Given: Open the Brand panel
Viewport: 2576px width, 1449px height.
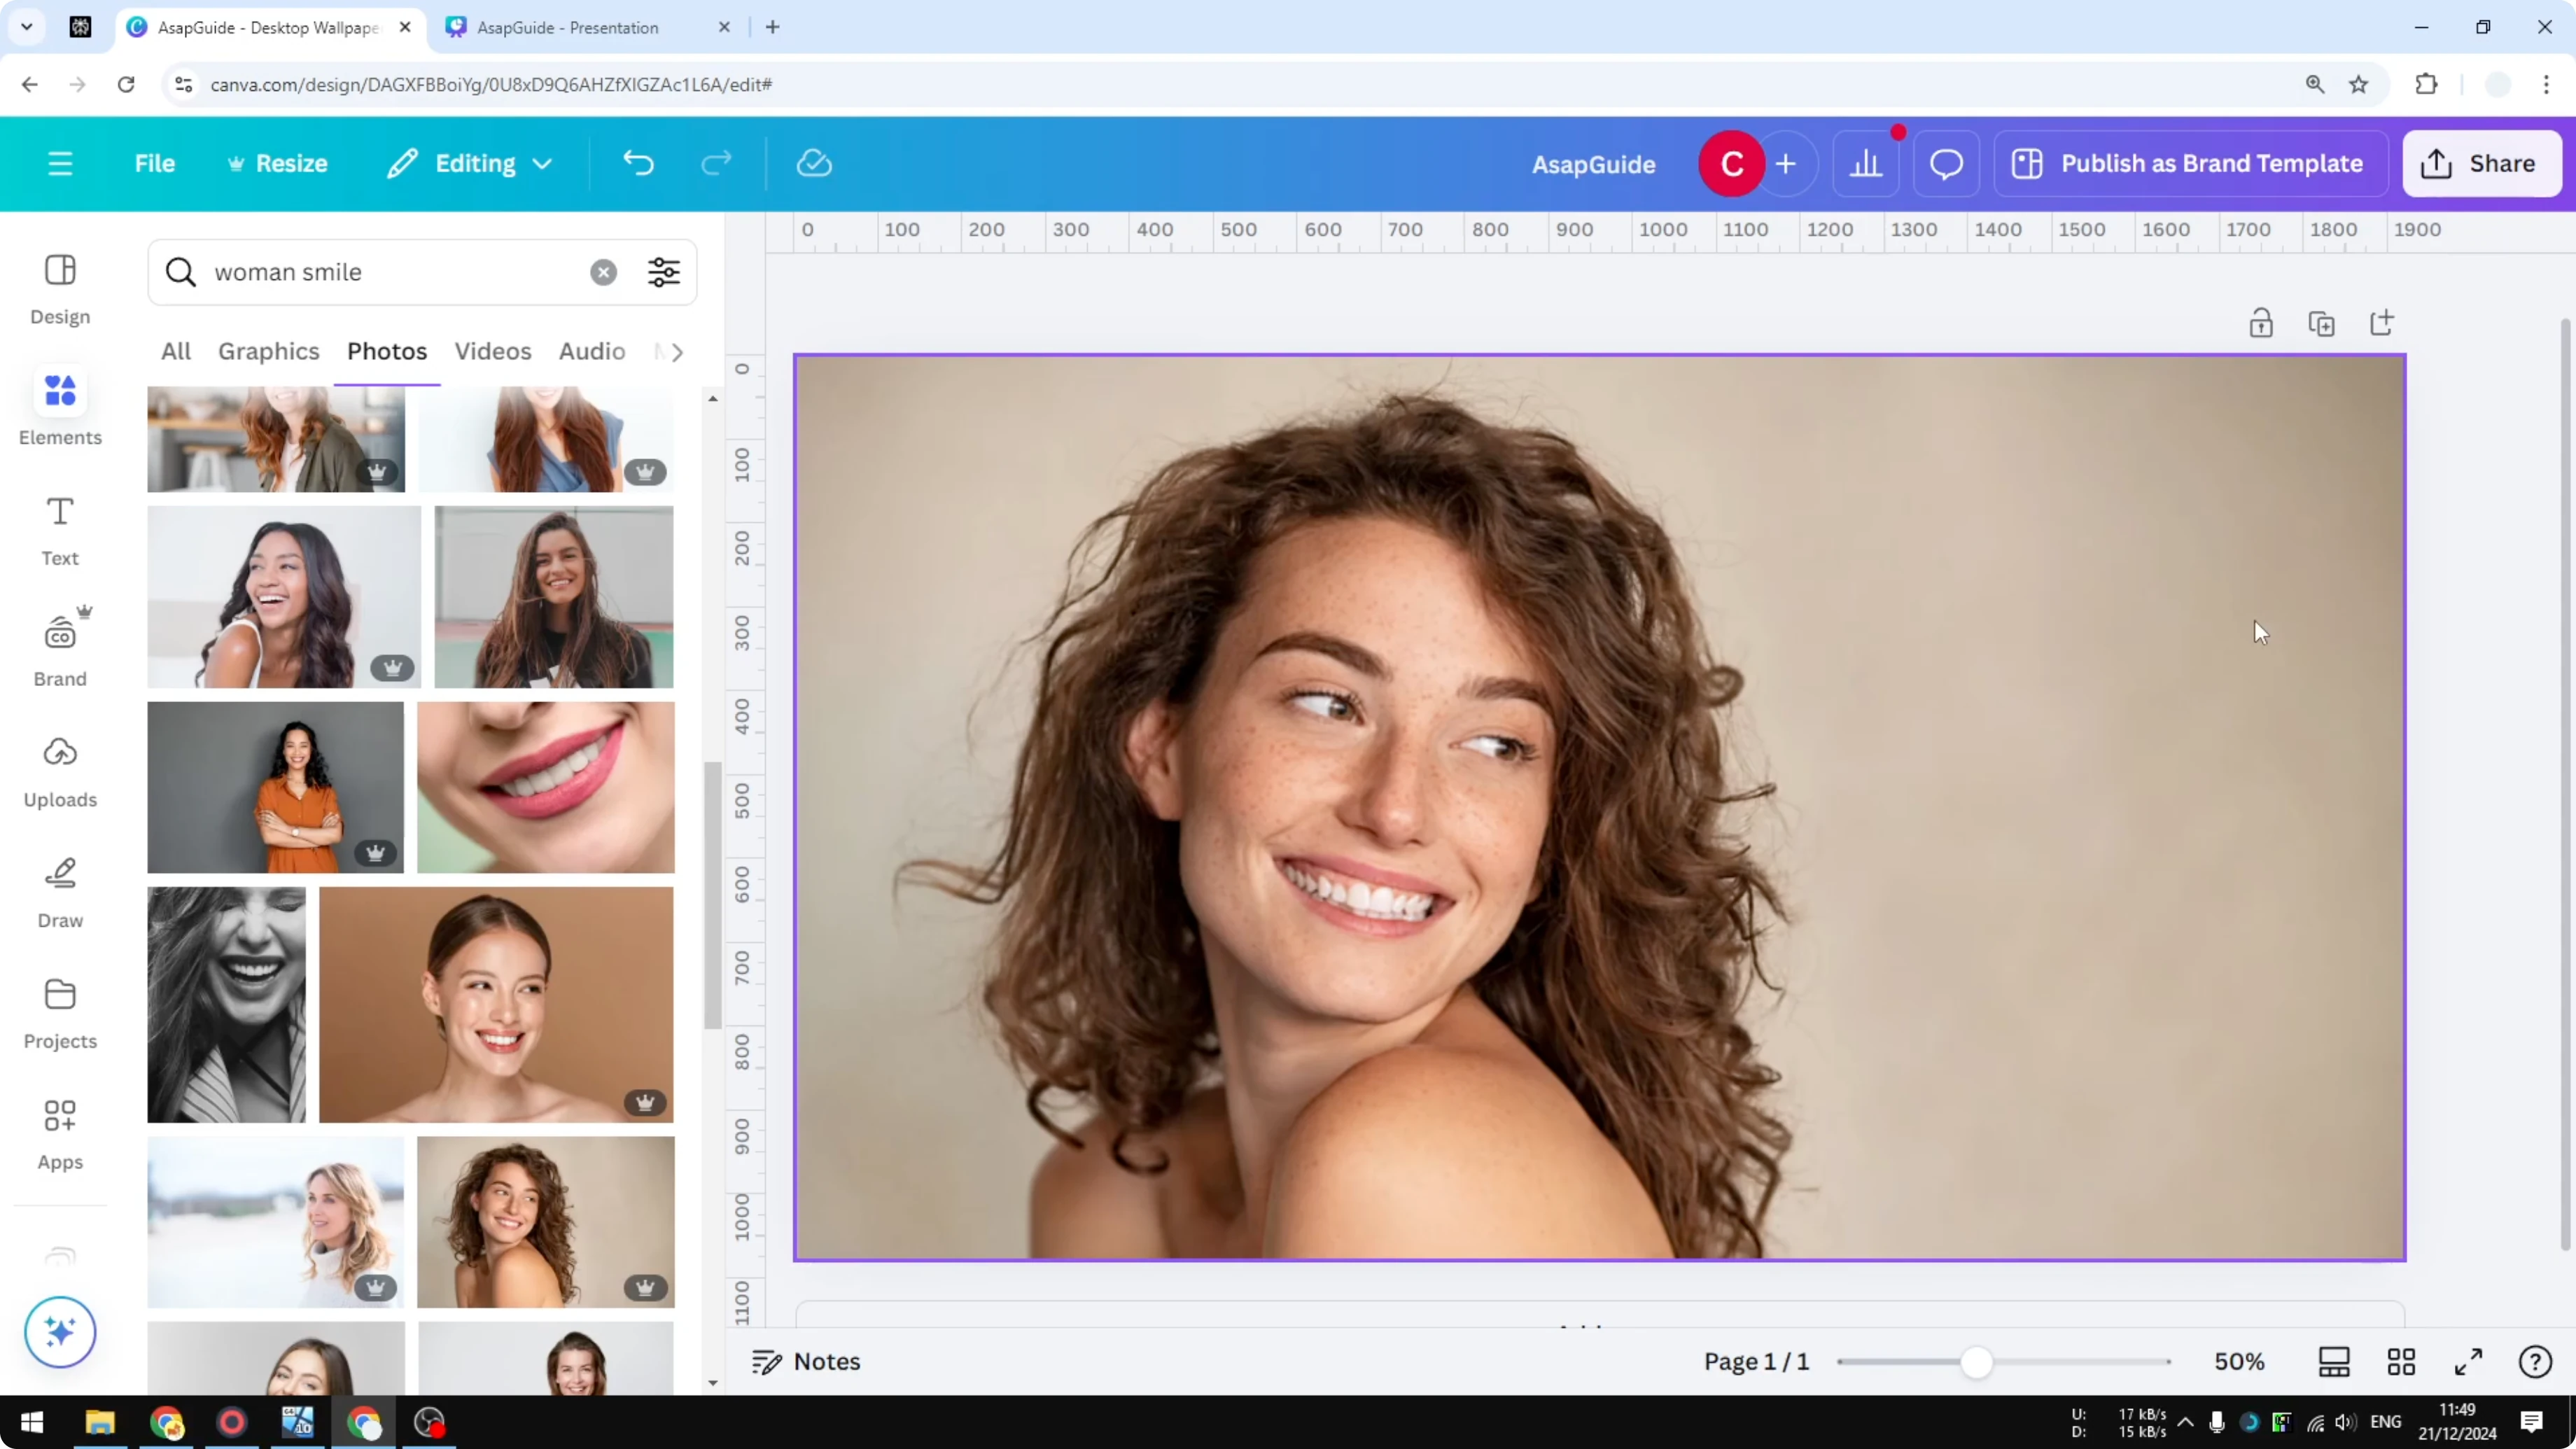Looking at the screenshot, I should tap(59, 648).
